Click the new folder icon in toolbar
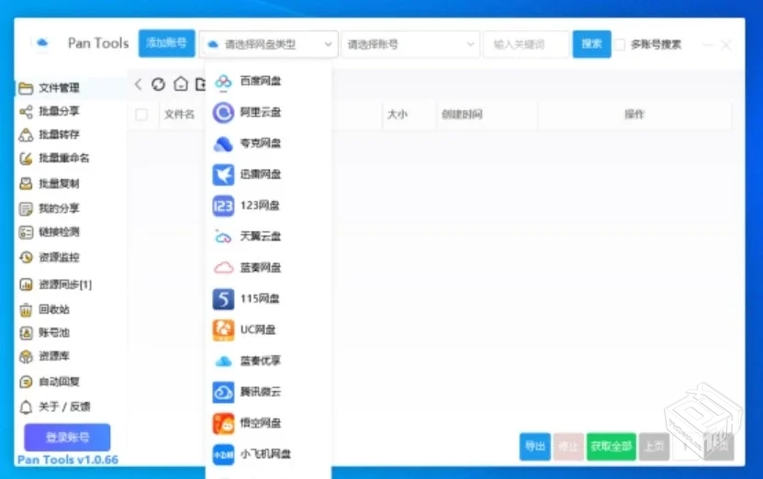Viewport: 763px width, 479px height. (200, 84)
